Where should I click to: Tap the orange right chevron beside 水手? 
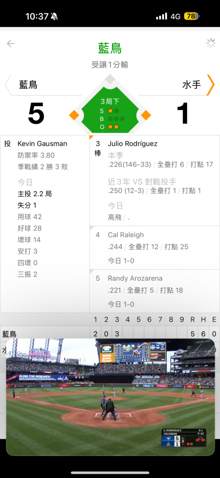pos(210,85)
